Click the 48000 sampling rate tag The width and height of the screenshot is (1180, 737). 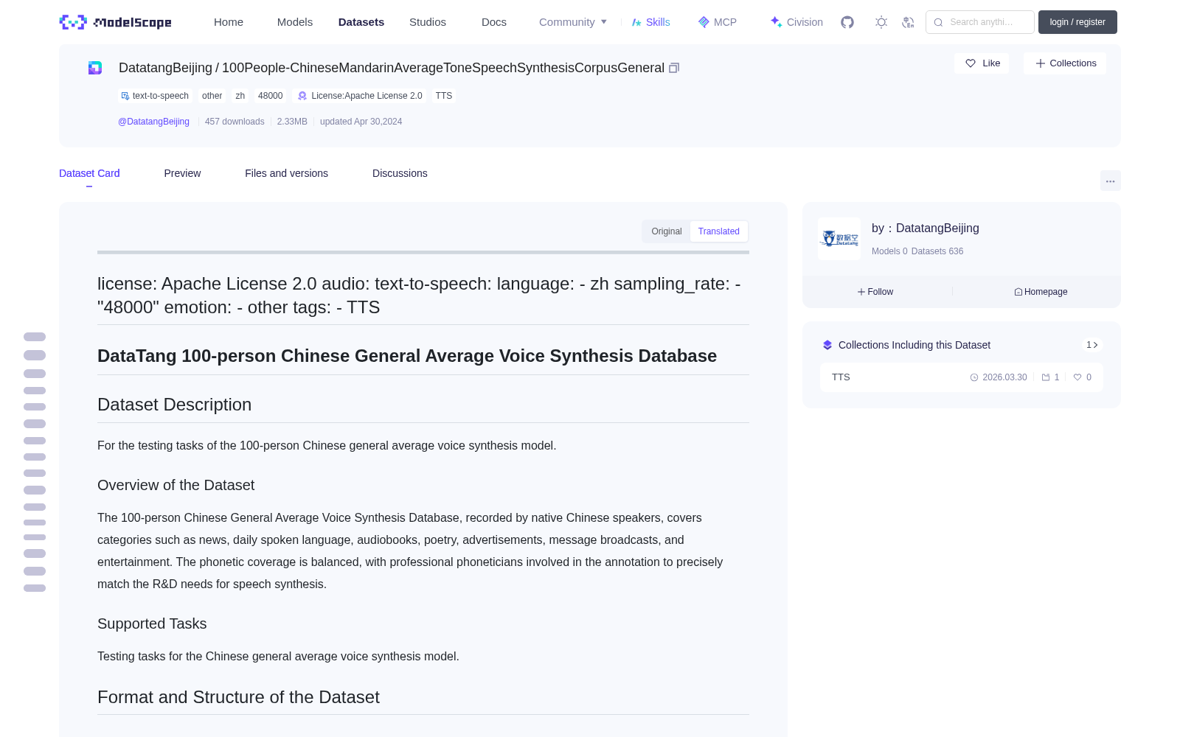point(271,96)
